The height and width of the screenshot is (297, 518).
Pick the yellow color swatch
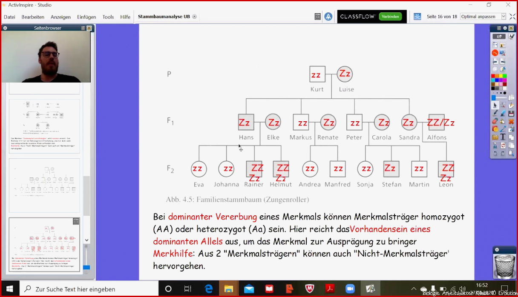tap(501, 76)
